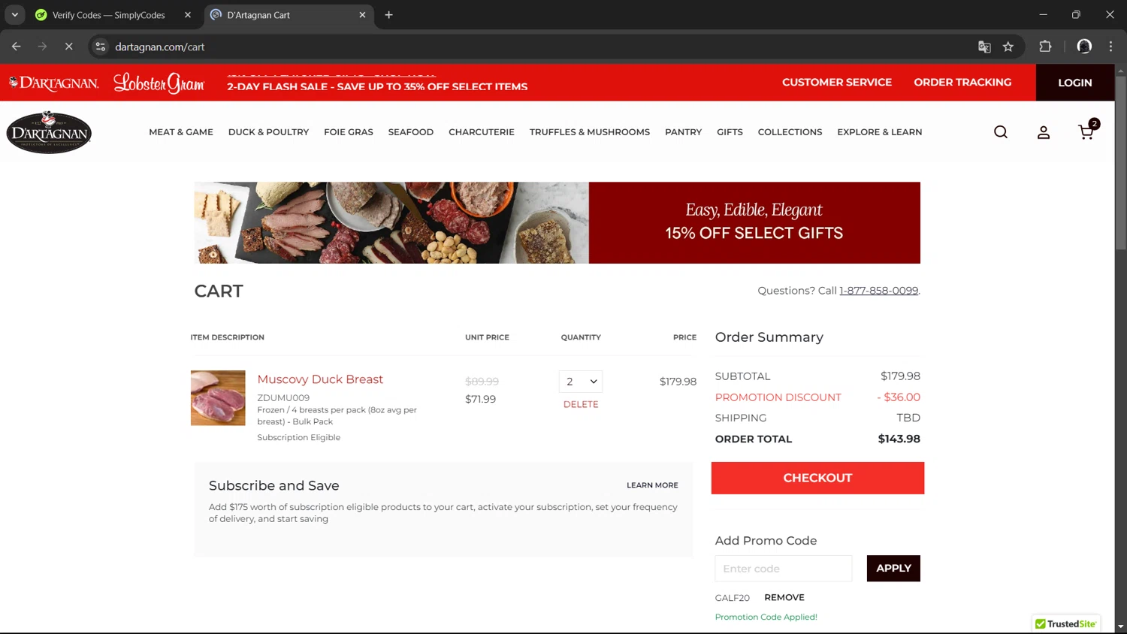Open the Explore & Learn menu
Viewport: 1127px width, 634px height.
880,132
